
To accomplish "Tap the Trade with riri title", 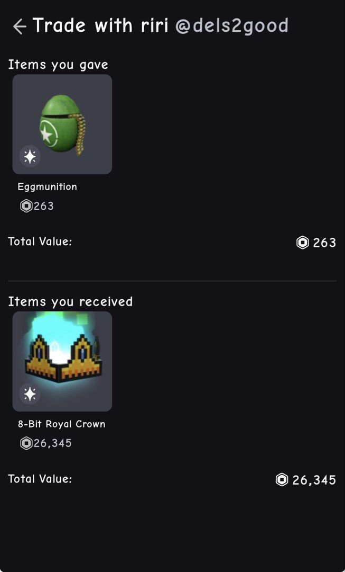I will [x=100, y=25].
